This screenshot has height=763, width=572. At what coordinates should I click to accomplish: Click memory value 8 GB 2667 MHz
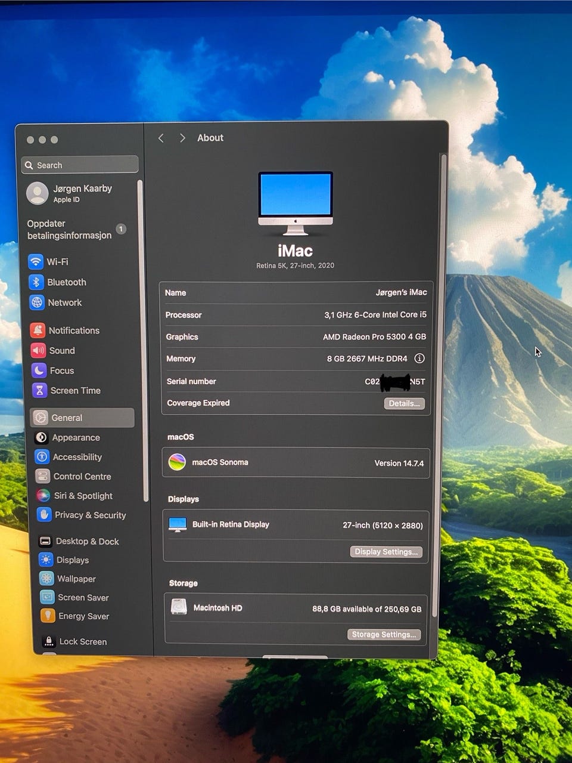[367, 359]
